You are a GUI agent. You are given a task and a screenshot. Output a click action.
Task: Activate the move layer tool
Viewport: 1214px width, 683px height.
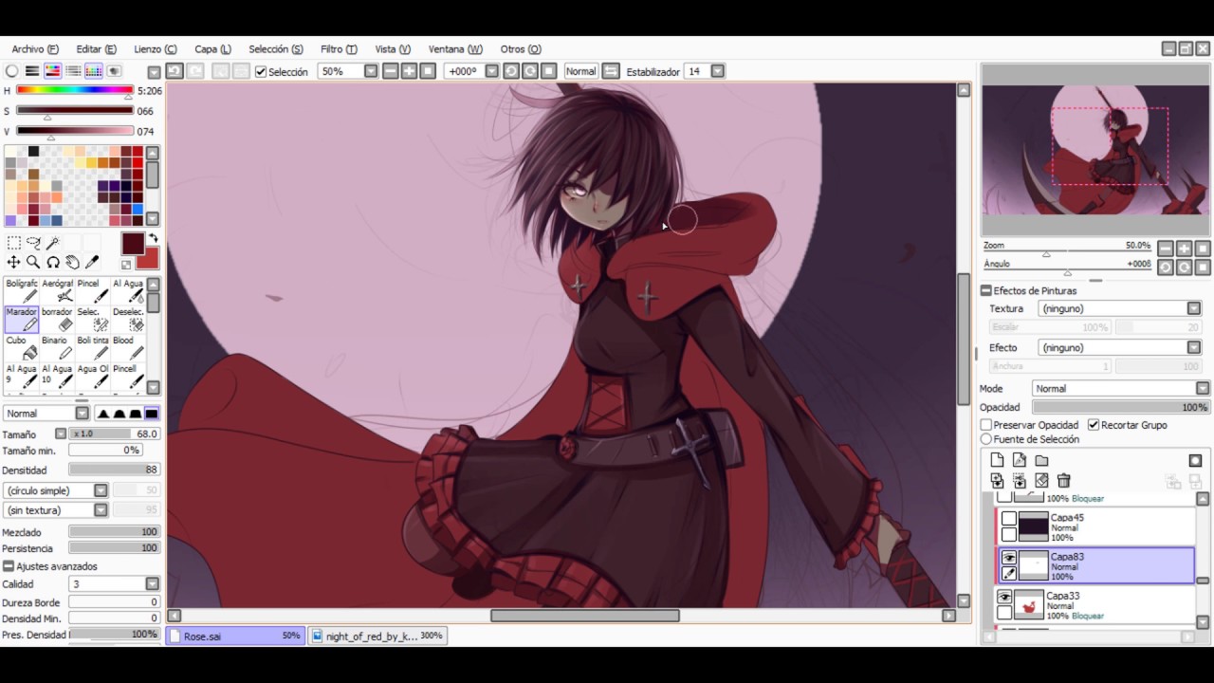coord(13,263)
